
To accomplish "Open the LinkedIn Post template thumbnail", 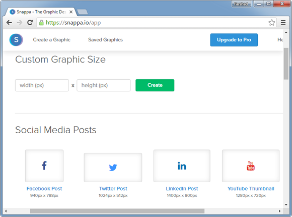I will click(182, 166).
